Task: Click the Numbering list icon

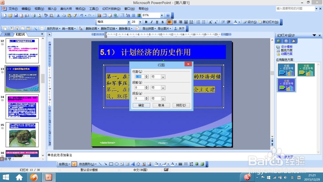Action: (198, 22)
